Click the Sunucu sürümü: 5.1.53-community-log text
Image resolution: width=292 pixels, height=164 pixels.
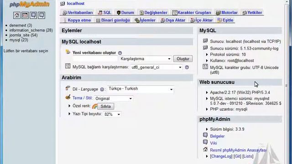244,49
